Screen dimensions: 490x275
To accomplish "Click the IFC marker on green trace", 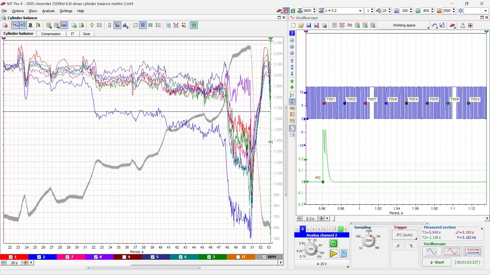I will [323, 182].
